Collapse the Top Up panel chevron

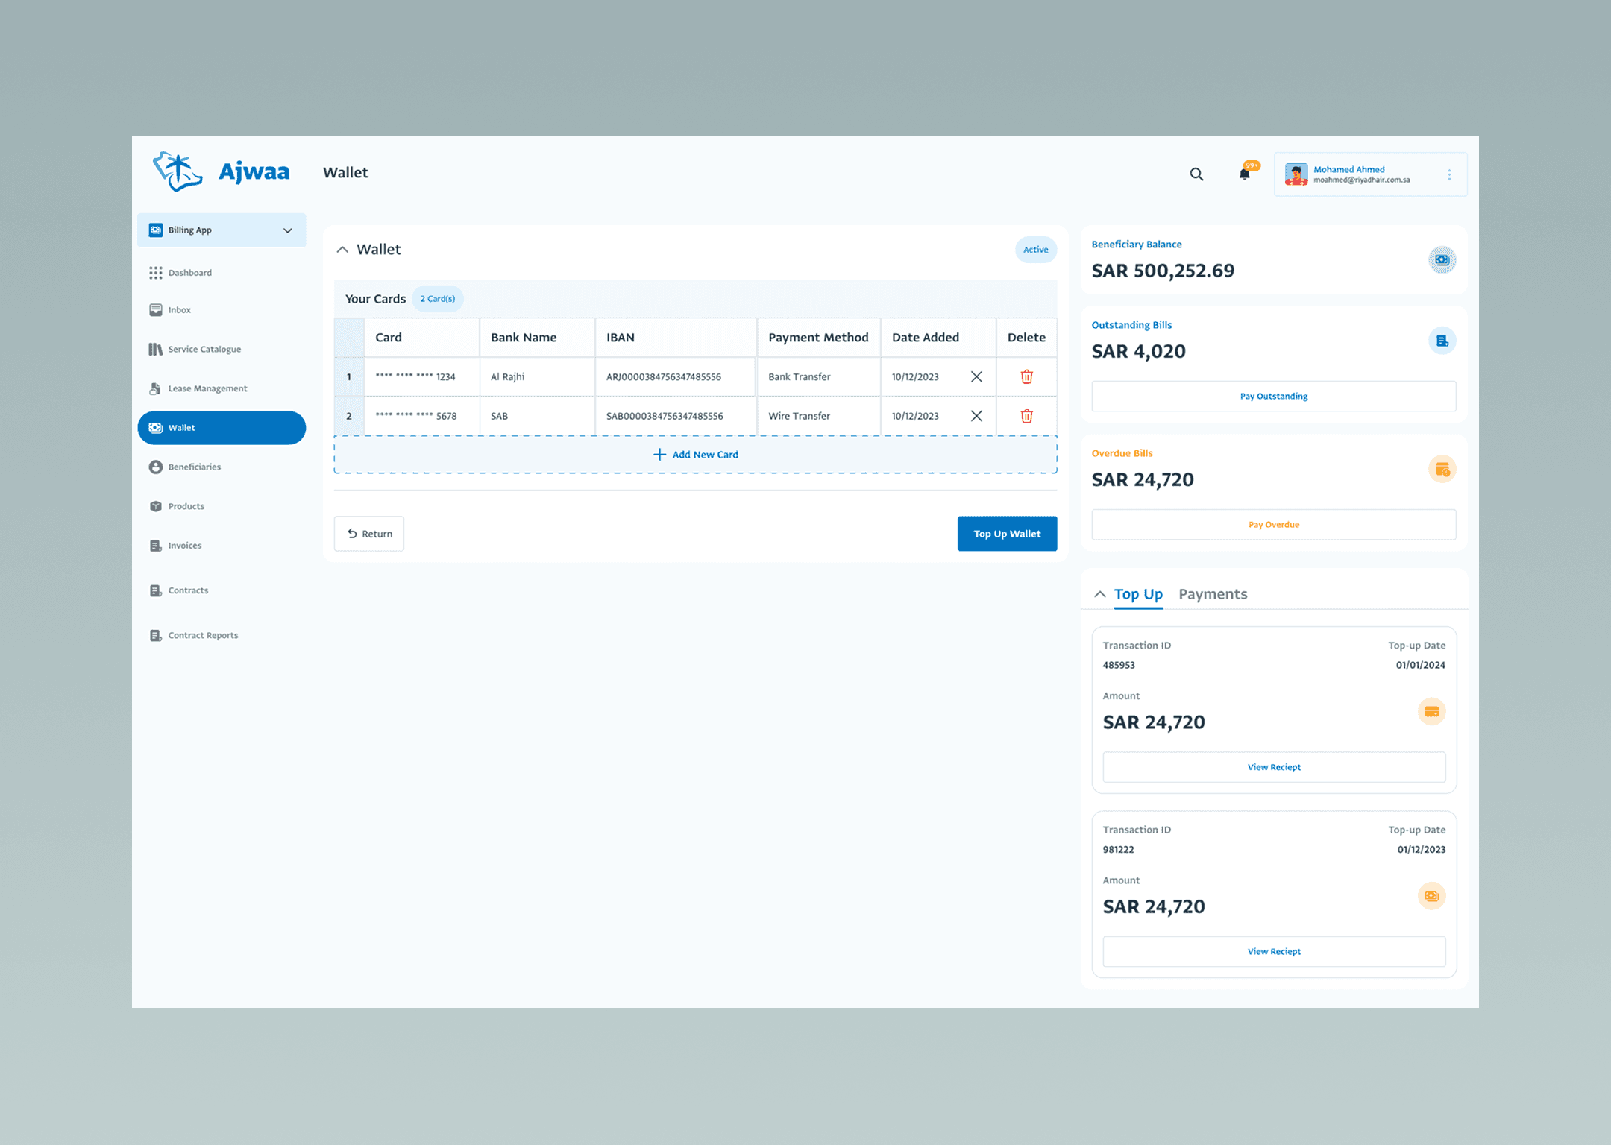pos(1099,594)
